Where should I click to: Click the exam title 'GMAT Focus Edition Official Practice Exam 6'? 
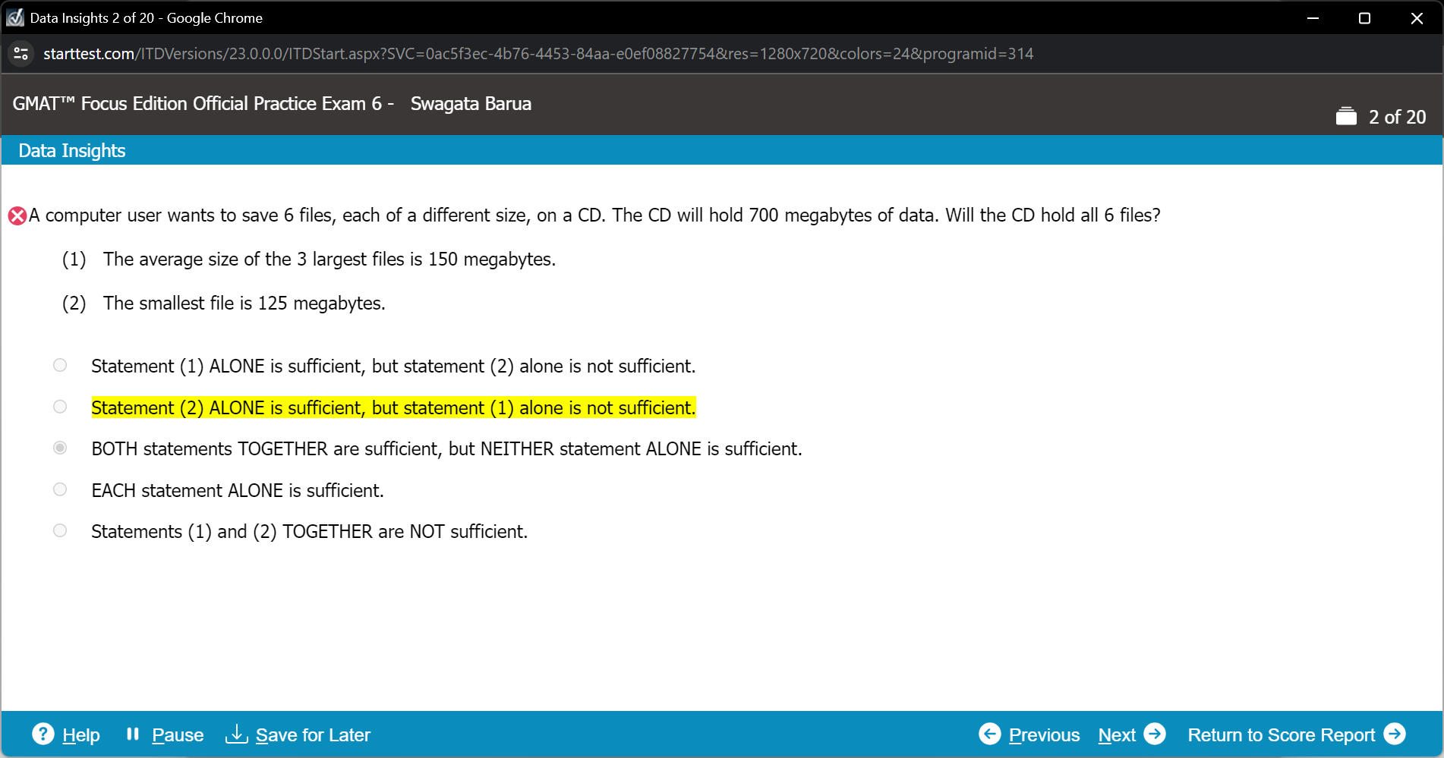pyautogui.click(x=197, y=104)
